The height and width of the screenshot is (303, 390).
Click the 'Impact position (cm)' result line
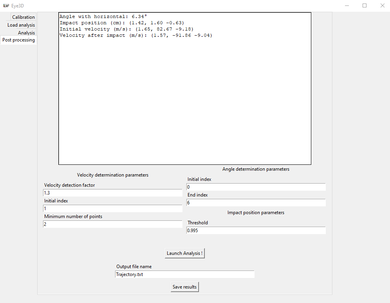[122, 23]
